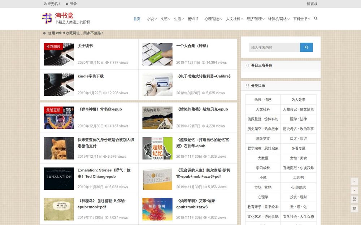Switch to traditional Chinese with 繁 button

(x=355, y=199)
